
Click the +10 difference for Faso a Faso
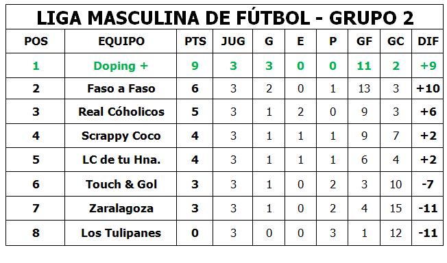(428, 88)
